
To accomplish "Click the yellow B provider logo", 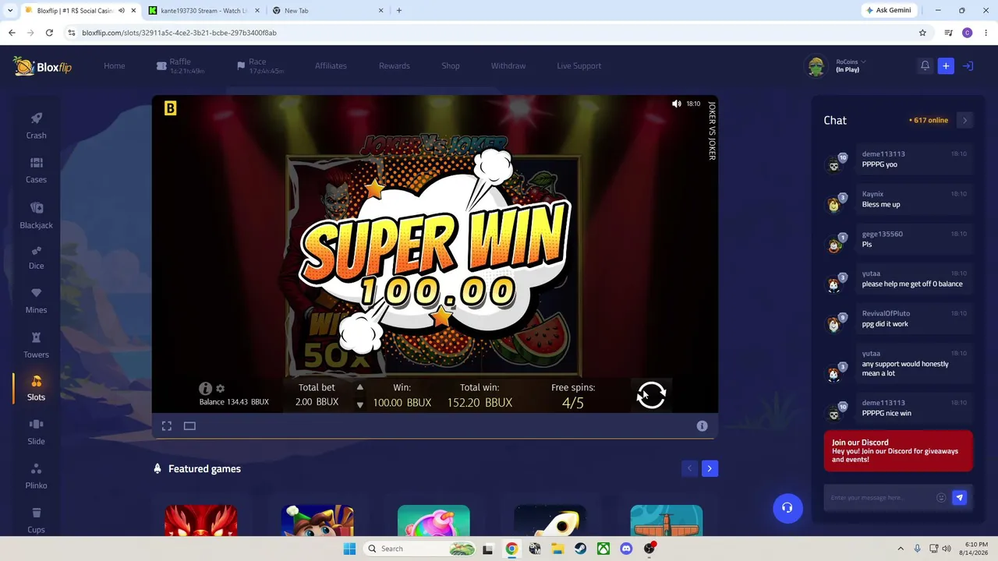I will pyautogui.click(x=171, y=108).
